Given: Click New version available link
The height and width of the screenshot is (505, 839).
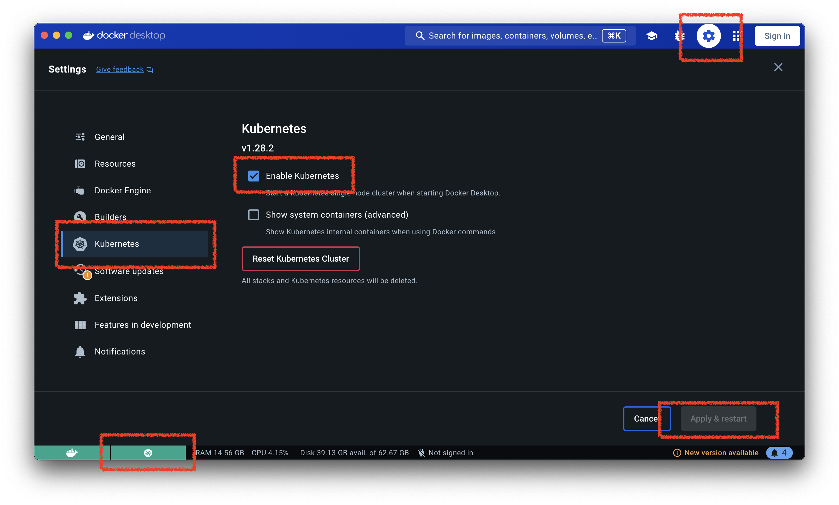Looking at the screenshot, I should pyautogui.click(x=721, y=452).
